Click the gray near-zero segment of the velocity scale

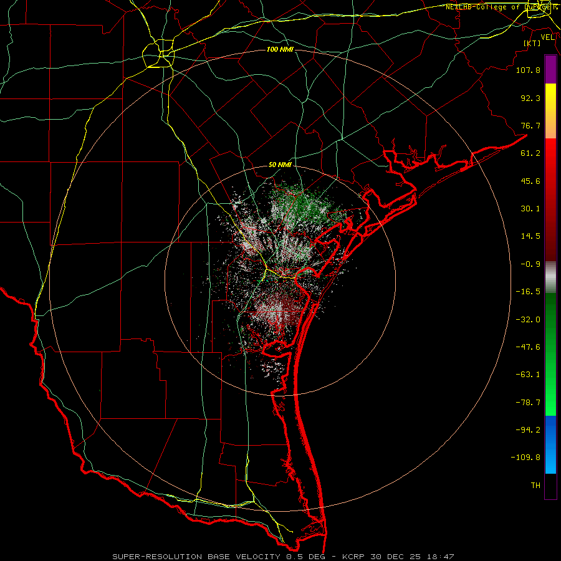coord(550,277)
